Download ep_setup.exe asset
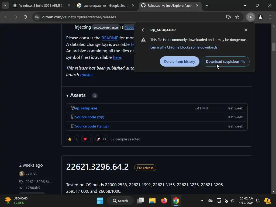 click(x=86, y=108)
